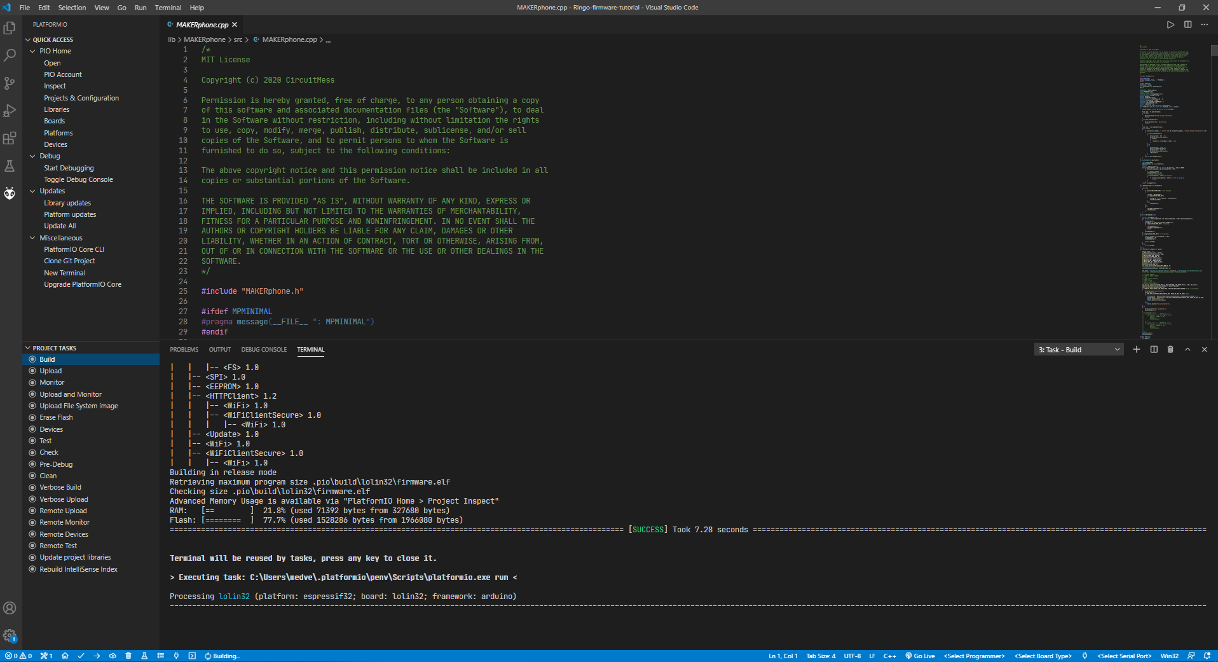Split the editor right
Screen dimensions: 1218x662
coord(1187,25)
